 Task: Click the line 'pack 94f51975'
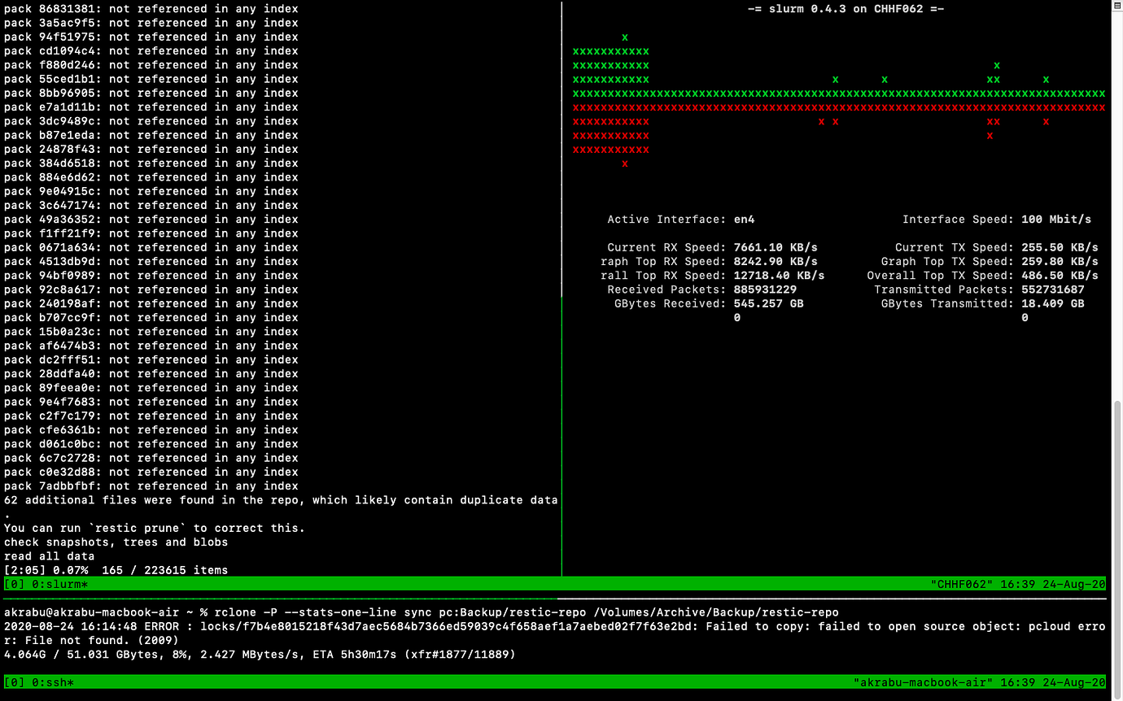(x=151, y=37)
